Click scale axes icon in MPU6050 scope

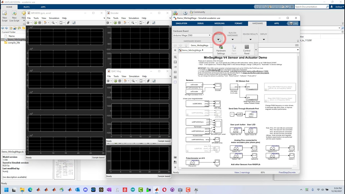click(61, 23)
